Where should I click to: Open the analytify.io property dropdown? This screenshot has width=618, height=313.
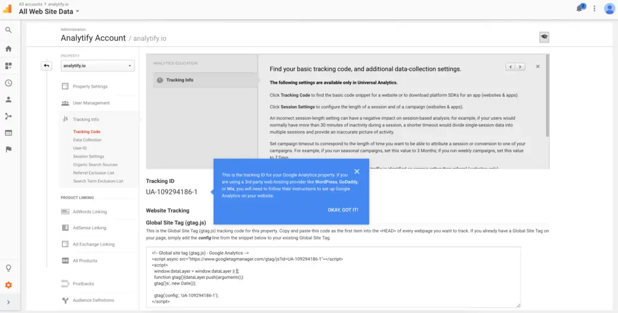tap(97, 66)
